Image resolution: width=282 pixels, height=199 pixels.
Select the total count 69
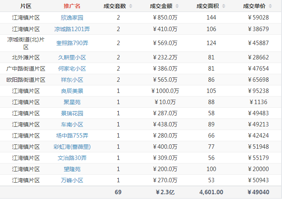[x=118, y=192]
